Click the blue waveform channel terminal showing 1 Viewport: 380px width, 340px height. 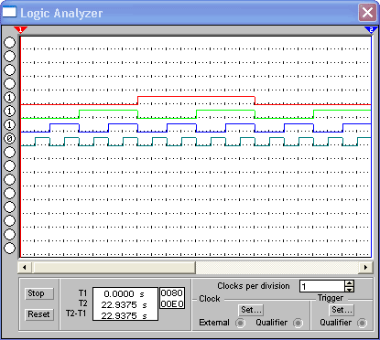(x=9, y=125)
